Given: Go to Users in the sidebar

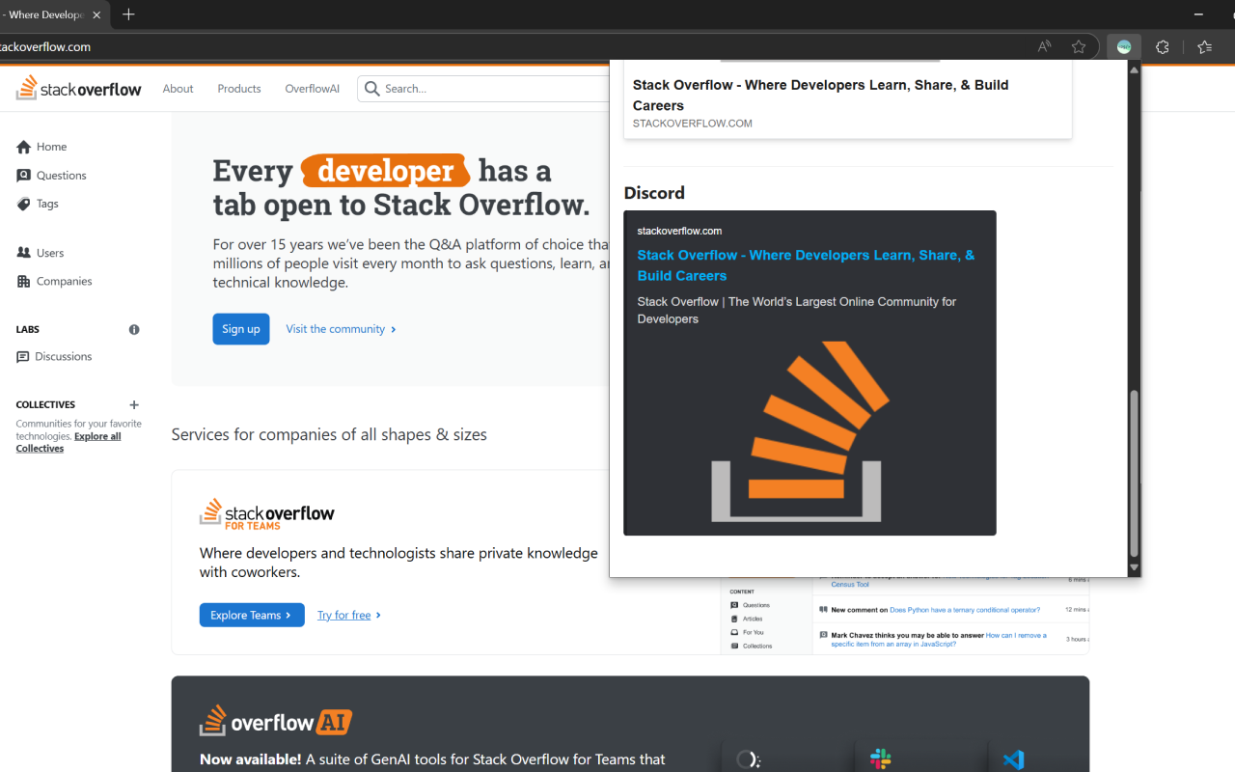Looking at the screenshot, I should point(41,253).
